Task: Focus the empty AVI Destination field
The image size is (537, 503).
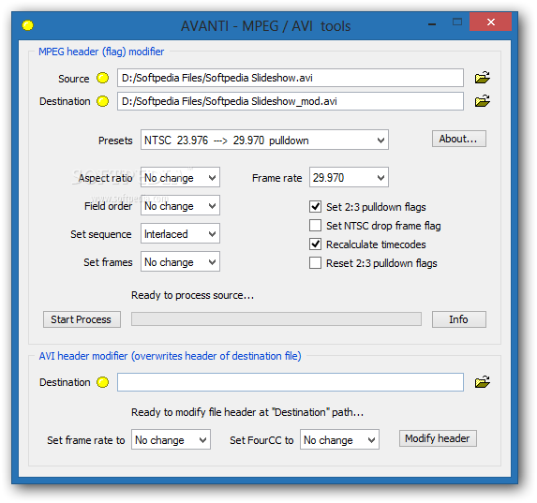Action: [x=291, y=382]
